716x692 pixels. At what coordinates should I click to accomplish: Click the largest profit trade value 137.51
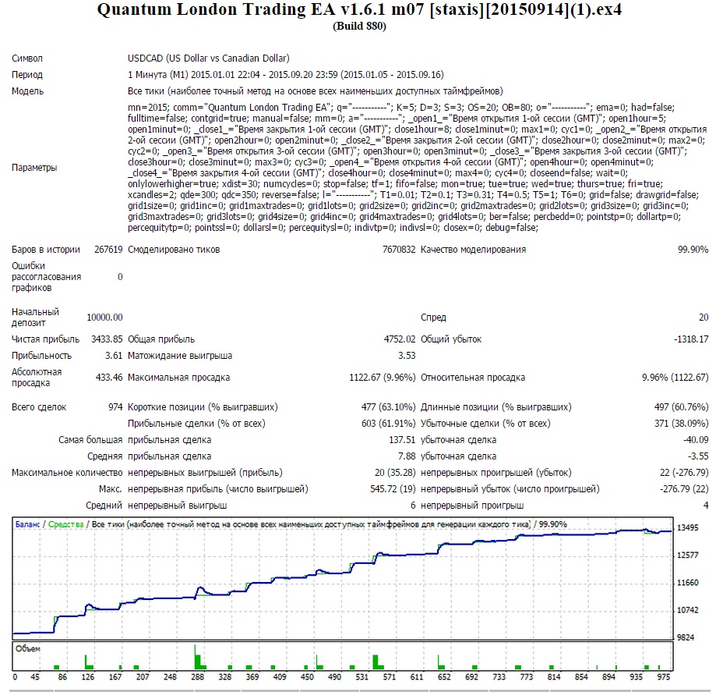pyautogui.click(x=402, y=439)
